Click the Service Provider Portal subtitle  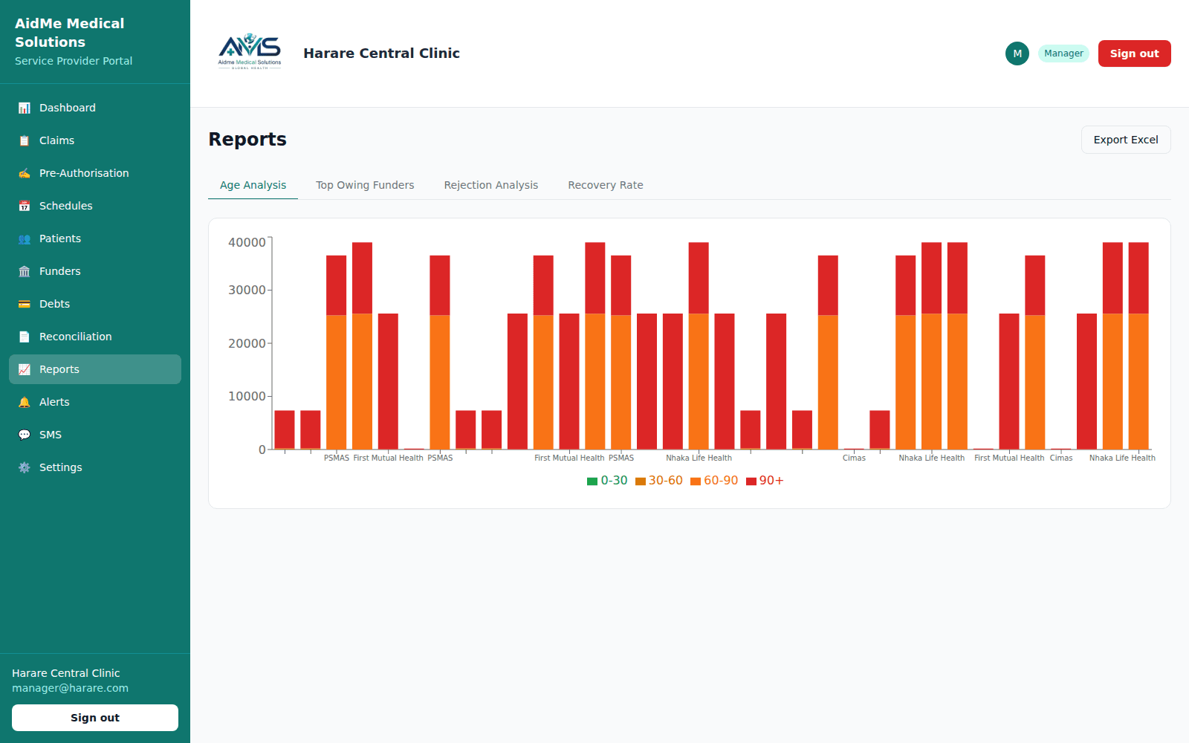point(74,61)
